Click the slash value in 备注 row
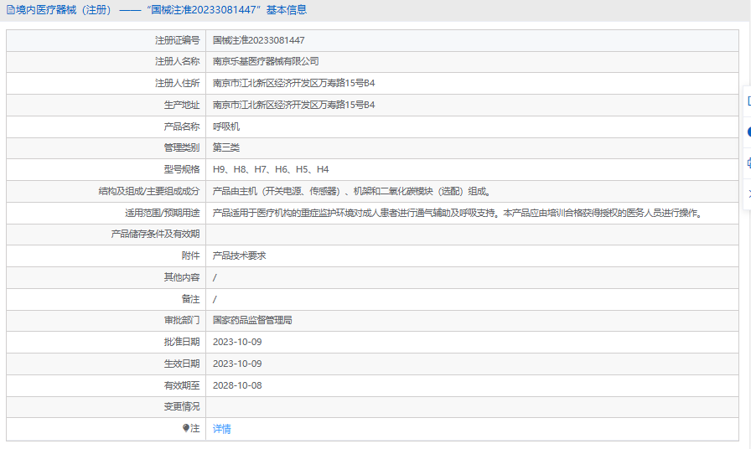Image resolution: width=751 pixels, height=449 pixels. click(215, 300)
